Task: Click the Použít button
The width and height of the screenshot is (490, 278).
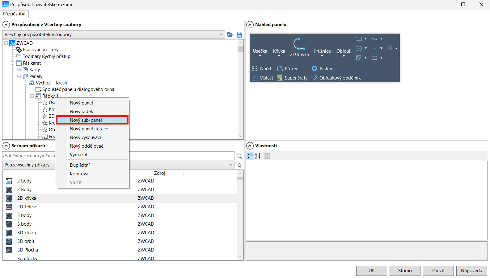Action: [438, 271]
